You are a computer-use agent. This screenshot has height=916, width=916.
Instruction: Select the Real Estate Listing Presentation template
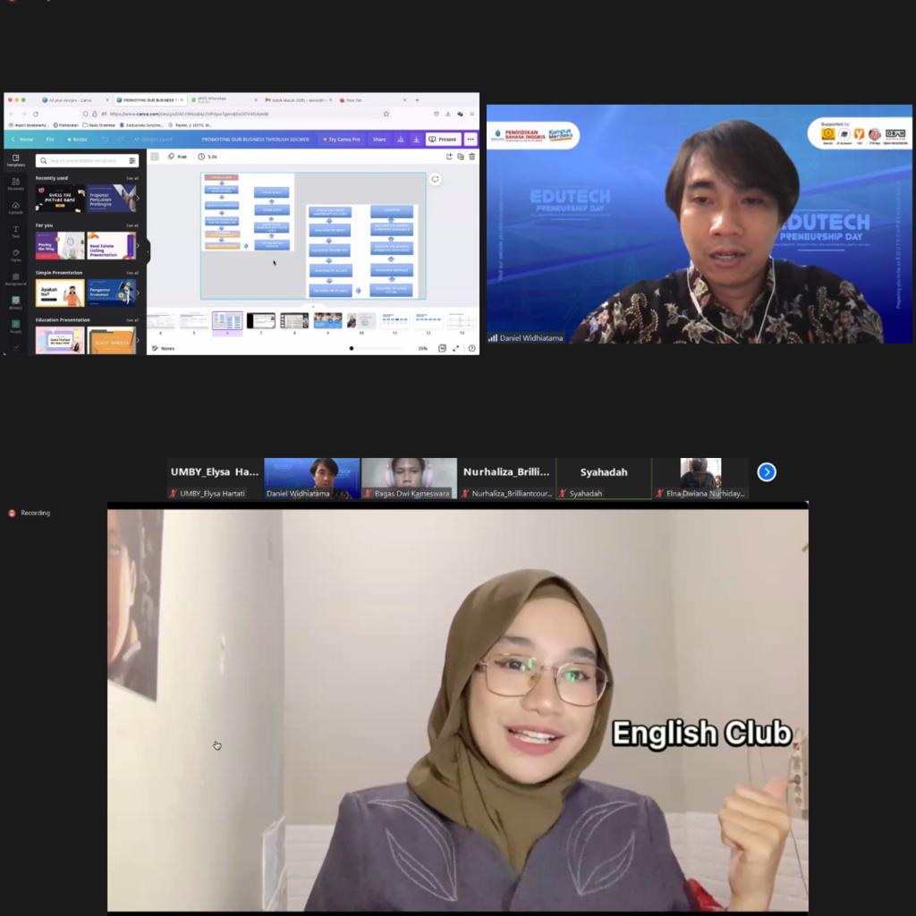coord(111,245)
